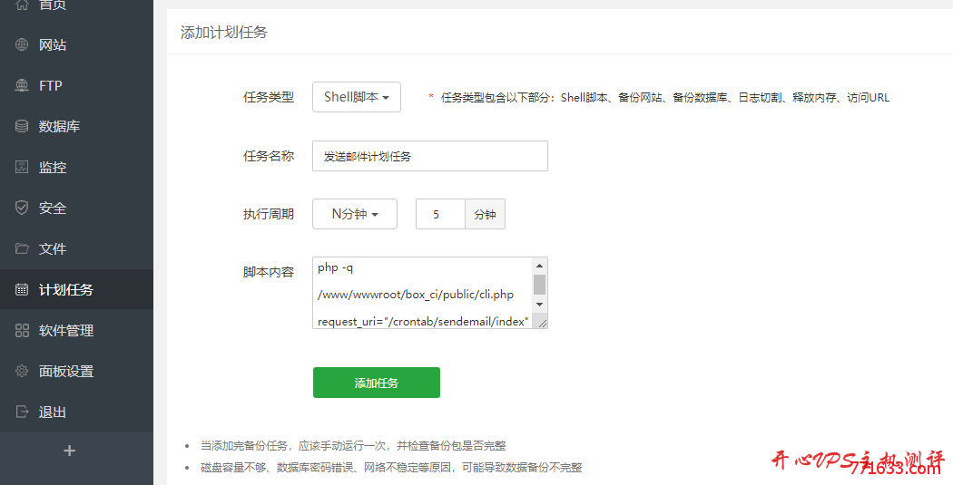Expand the Shell脚本 task type dropdown
Screen dimensions: 953x485
click(x=356, y=97)
